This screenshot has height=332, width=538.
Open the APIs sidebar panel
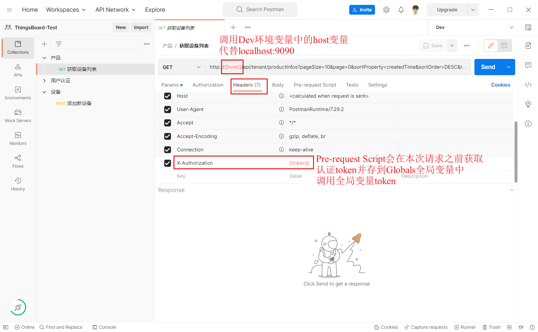pyautogui.click(x=18, y=70)
